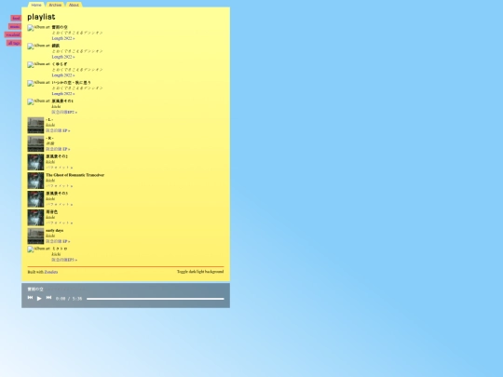The image size is (503, 377).
Task: Select the track title starting 'The Ghost of Romantic'
Action: tap(75, 175)
